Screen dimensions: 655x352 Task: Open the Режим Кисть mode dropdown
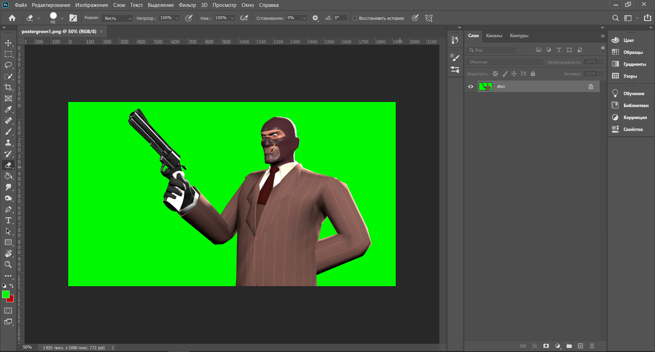coord(117,18)
